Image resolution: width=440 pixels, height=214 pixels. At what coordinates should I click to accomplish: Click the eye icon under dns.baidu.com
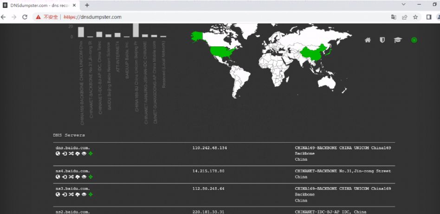point(84,153)
